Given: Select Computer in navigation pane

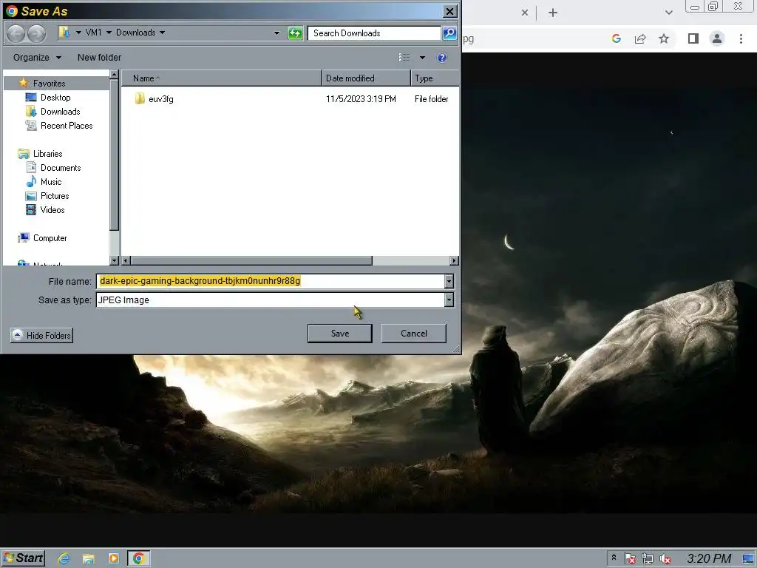Looking at the screenshot, I should [x=50, y=238].
